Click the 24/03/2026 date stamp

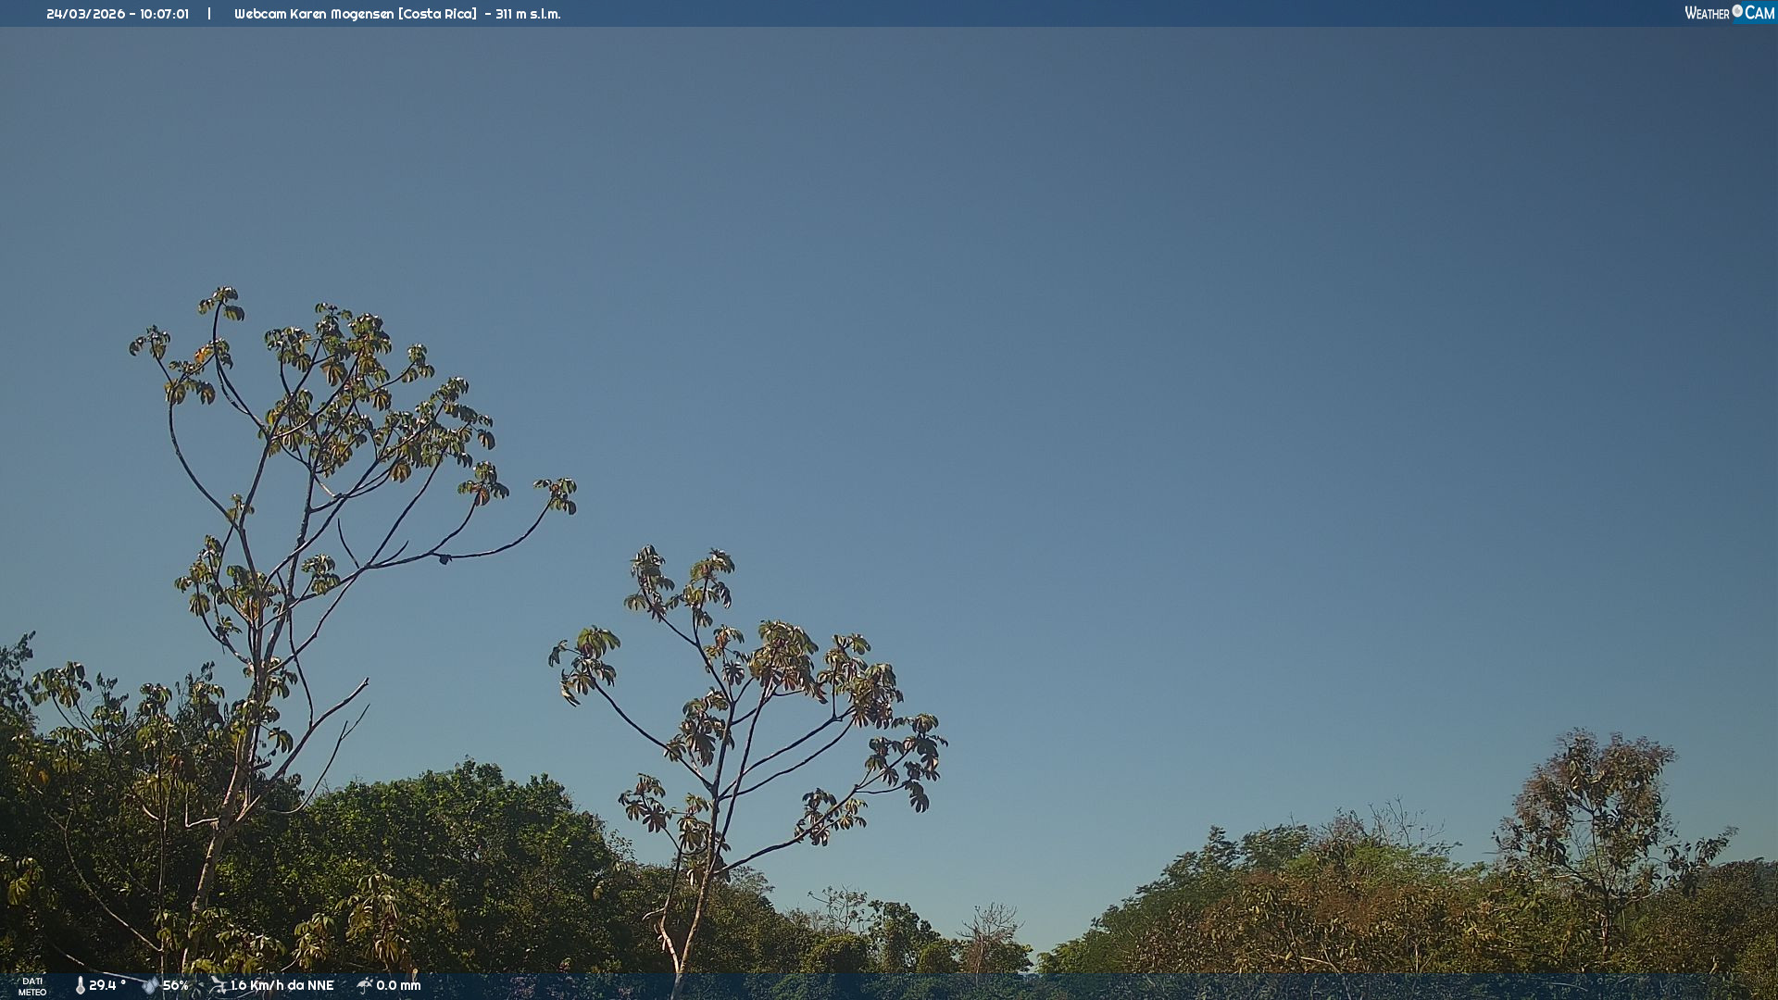(85, 14)
